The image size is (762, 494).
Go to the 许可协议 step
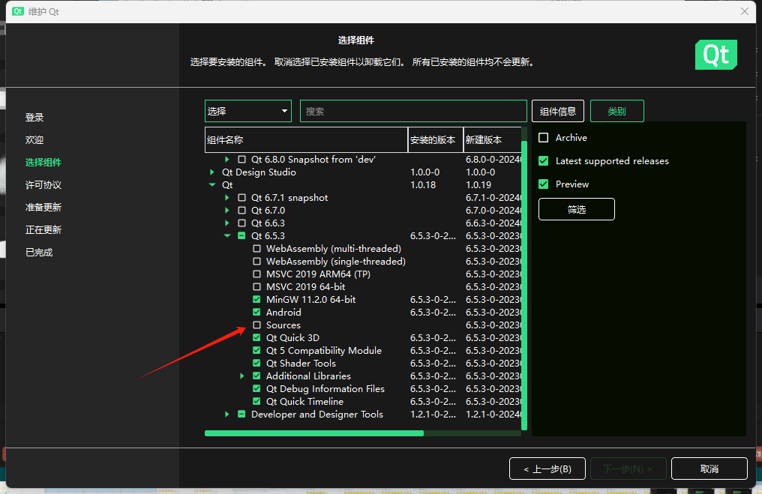point(43,184)
